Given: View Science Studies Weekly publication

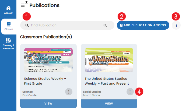Looking at the screenshot, I should click(x=48, y=104).
